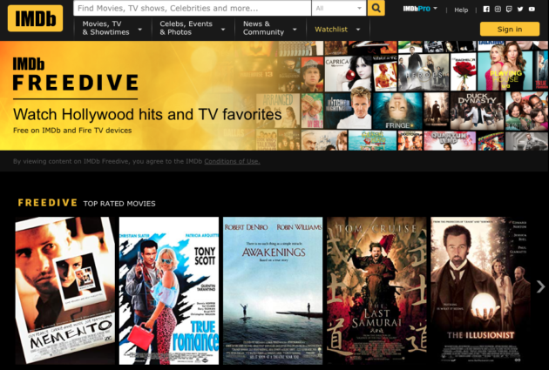This screenshot has width=549, height=370.
Task: Open IMDb Facebook page icon
Action: (x=486, y=9)
